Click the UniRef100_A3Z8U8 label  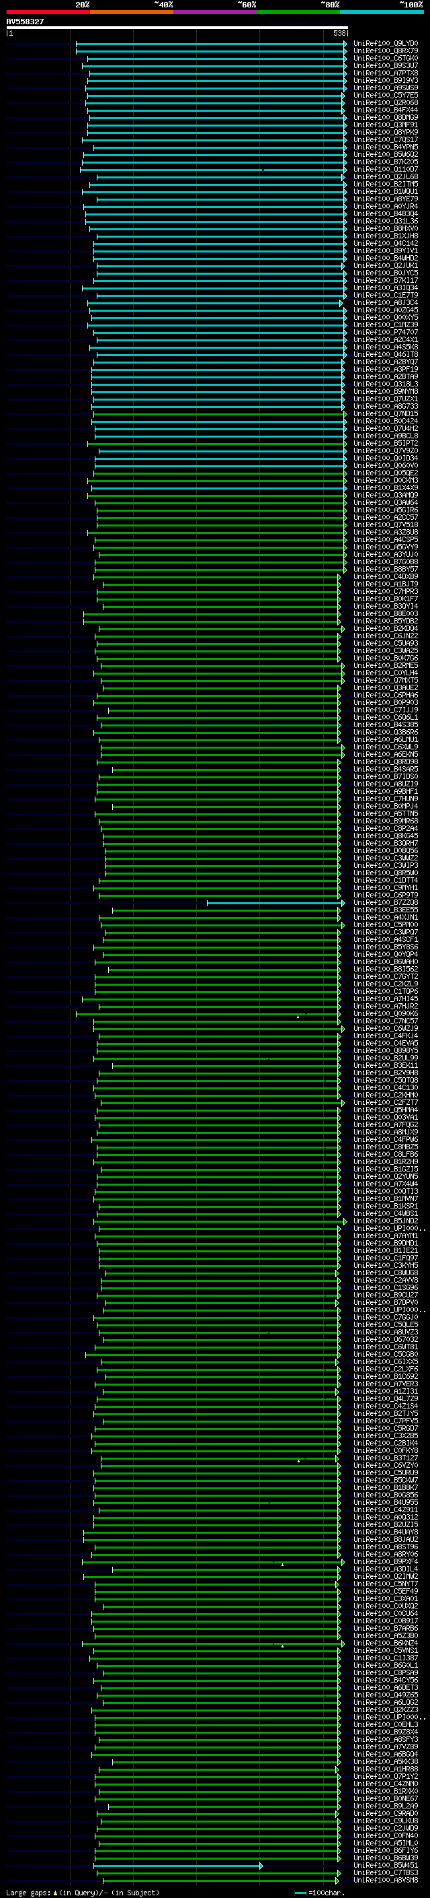386,532
